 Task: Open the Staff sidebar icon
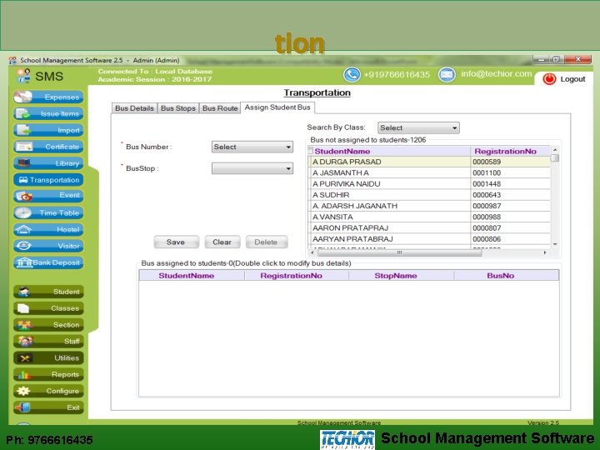pos(24,341)
